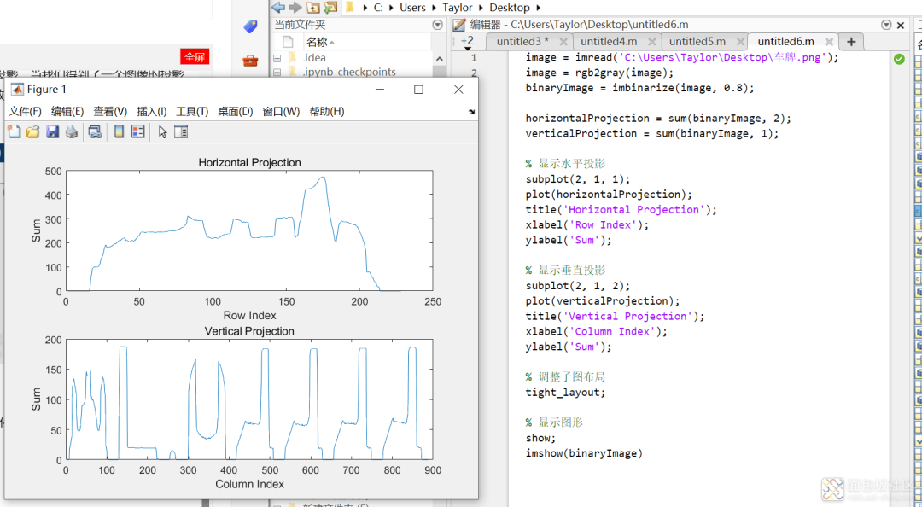This screenshot has width=922, height=507.
Task: Close the editor panel with its X
Action: click(901, 25)
